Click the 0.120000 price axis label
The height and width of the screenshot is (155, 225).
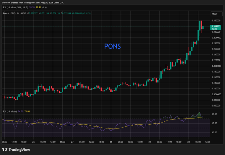[x=216, y=89]
